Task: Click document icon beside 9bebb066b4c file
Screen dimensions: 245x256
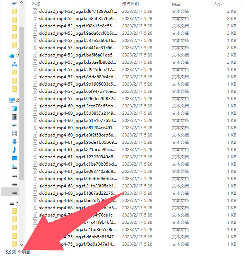Action: [x=35, y=179]
